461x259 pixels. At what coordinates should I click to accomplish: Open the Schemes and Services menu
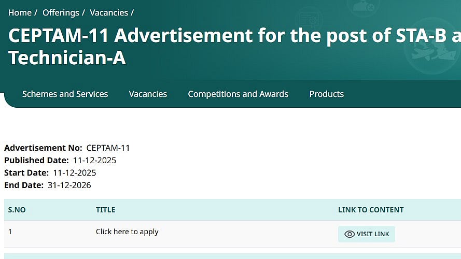coord(65,94)
